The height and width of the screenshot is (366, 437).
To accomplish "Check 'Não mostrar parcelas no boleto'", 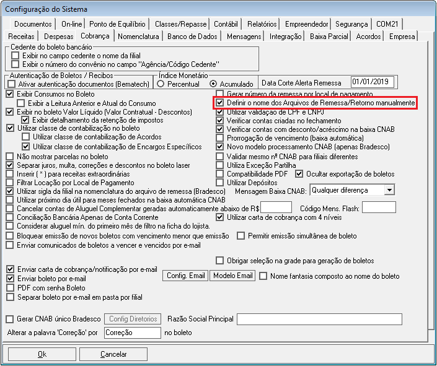I will (10, 156).
